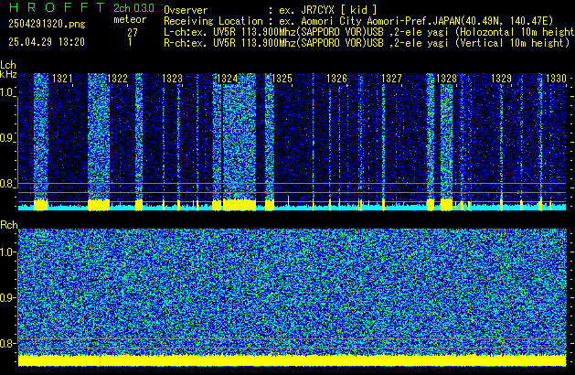Click the 'meteor' label
Screen dimensions: 575x375
(130, 19)
